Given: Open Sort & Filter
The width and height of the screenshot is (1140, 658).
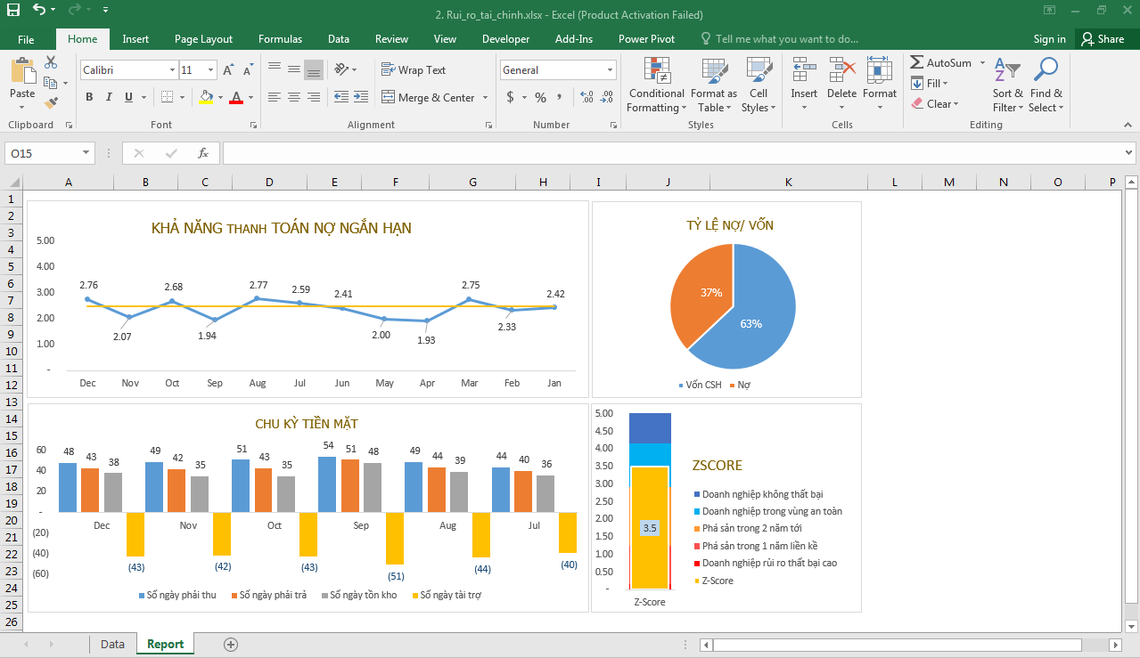Looking at the screenshot, I should [x=1008, y=85].
